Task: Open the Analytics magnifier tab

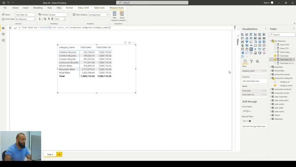Action: point(258,61)
